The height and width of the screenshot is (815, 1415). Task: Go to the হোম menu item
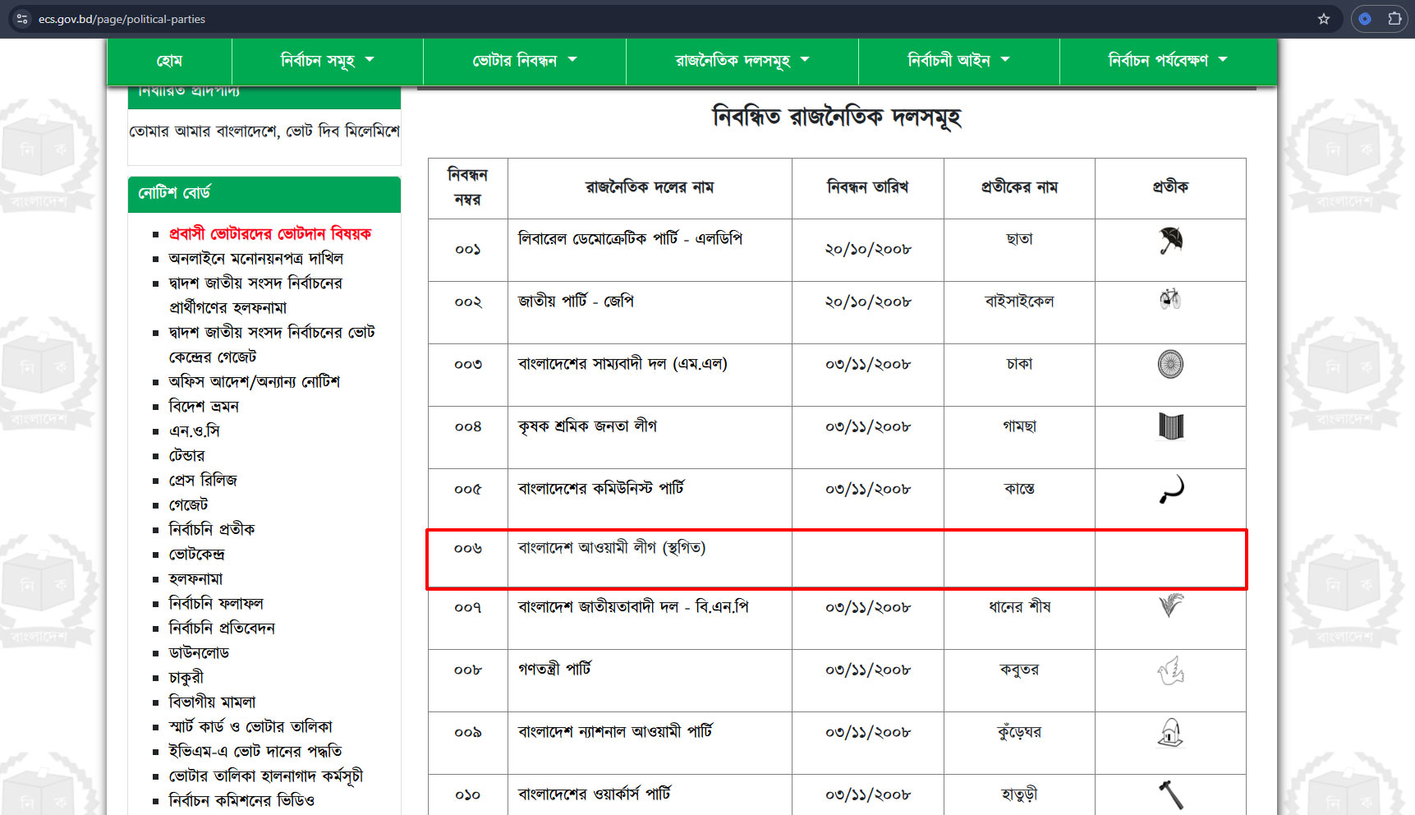(x=169, y=60)
